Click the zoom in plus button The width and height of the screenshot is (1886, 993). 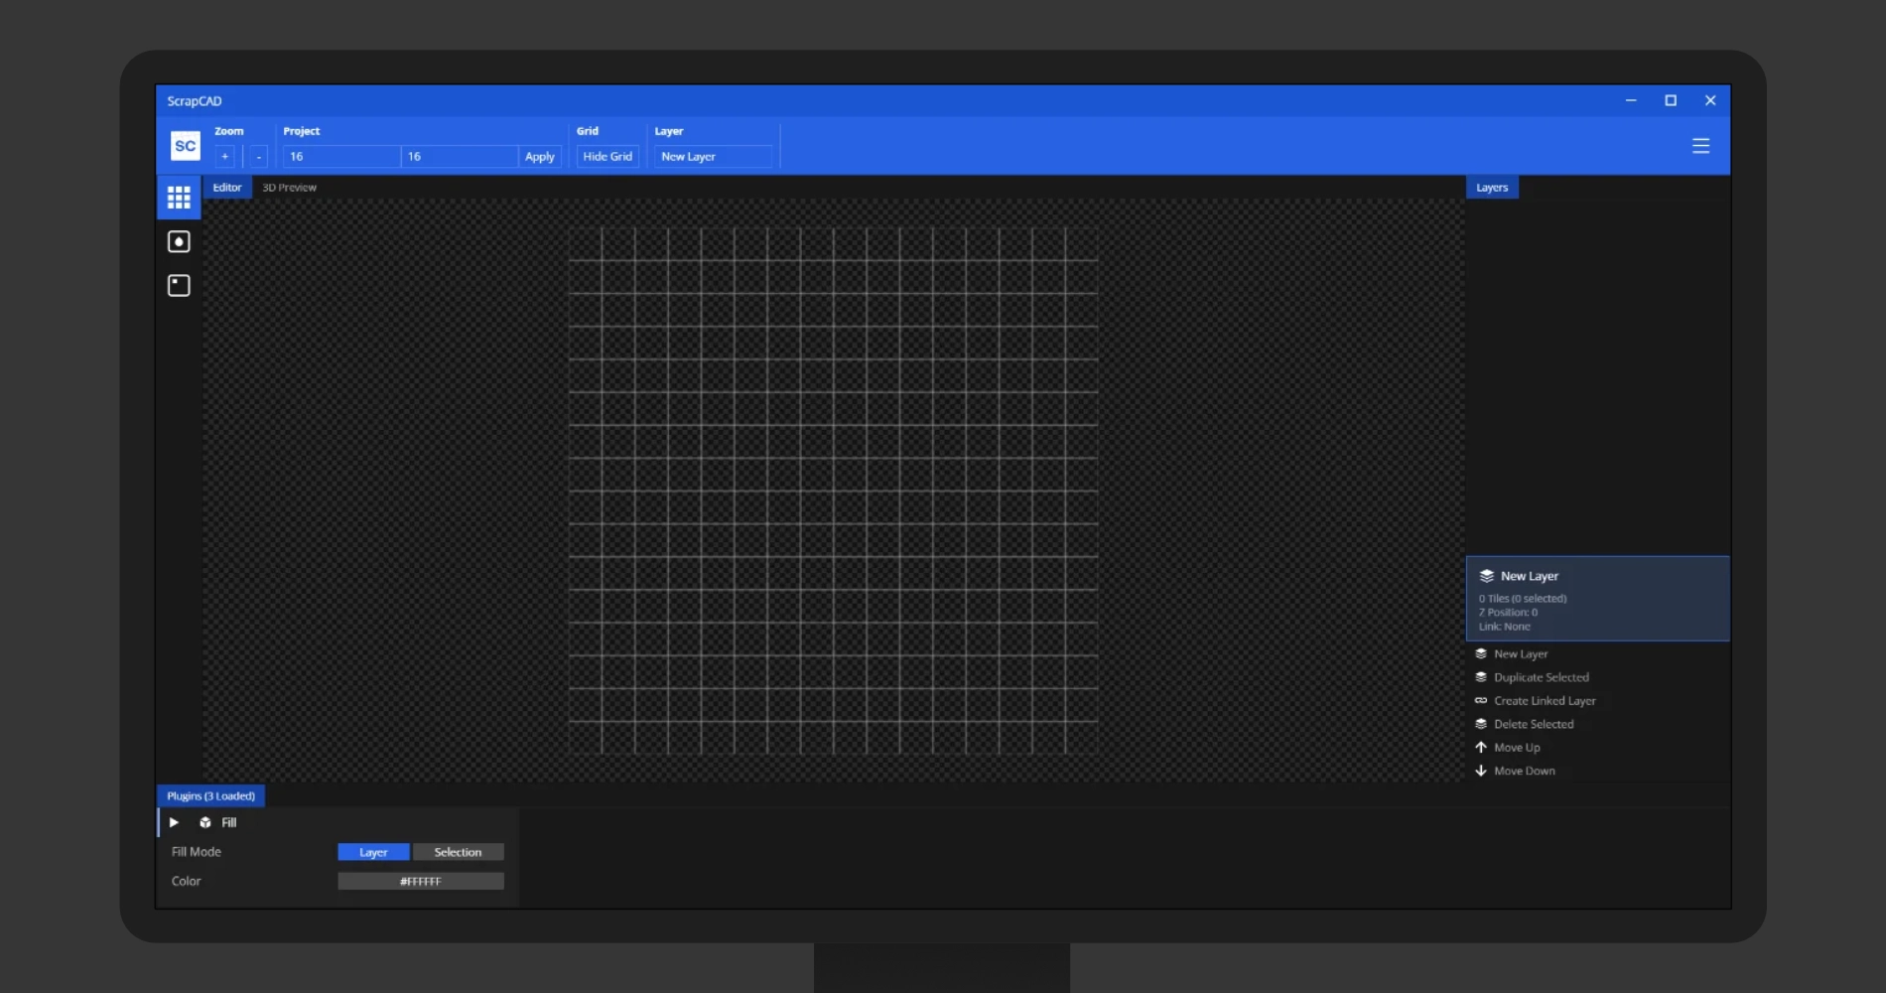point(225,157)
